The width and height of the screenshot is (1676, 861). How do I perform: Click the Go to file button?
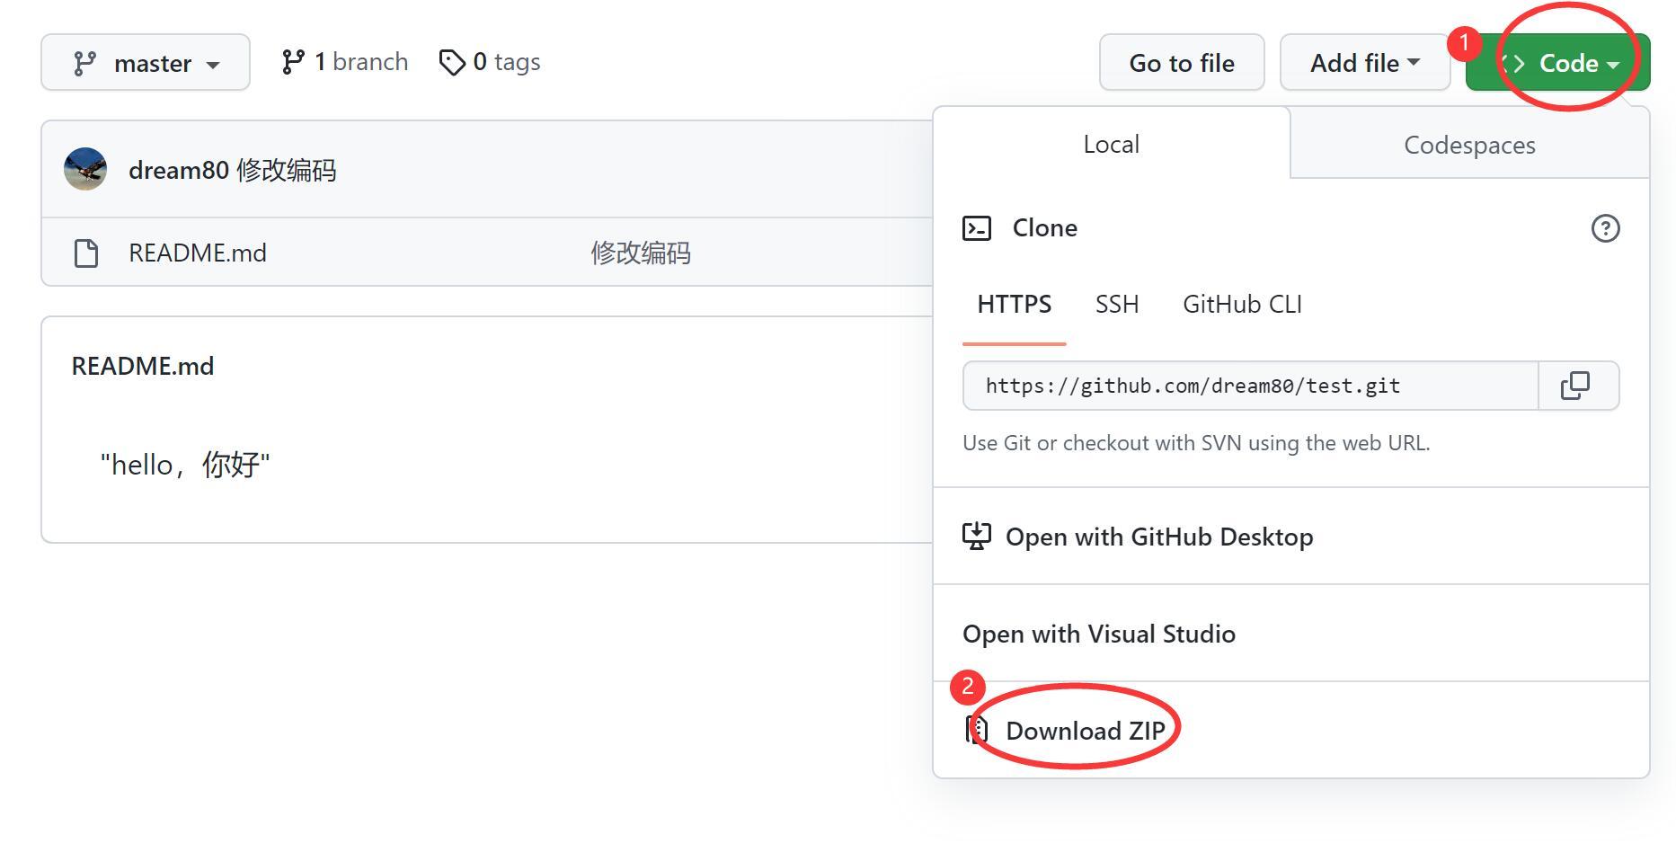tap(1182, 62)
